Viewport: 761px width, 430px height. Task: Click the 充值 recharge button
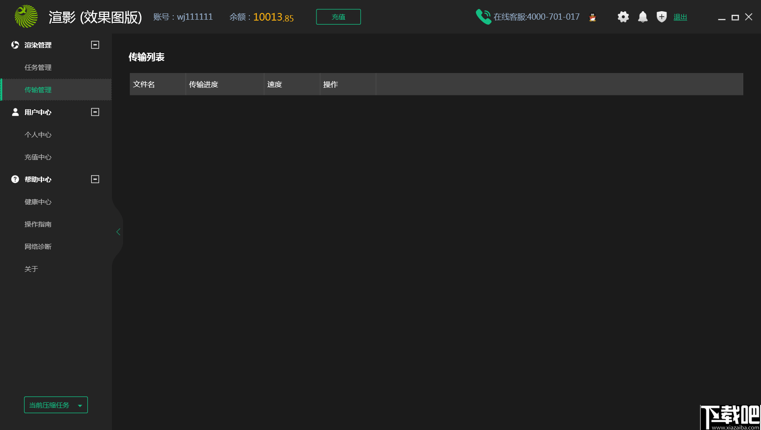click(338, 17)
